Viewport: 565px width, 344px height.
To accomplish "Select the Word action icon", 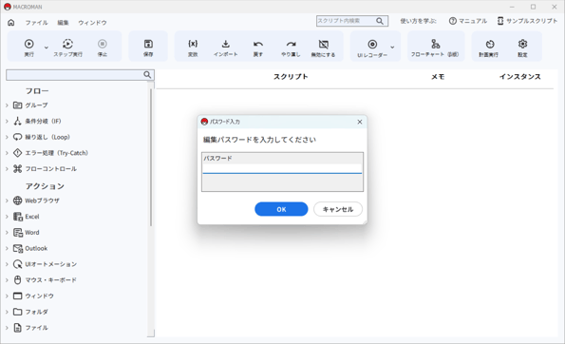I will [18, 233].
